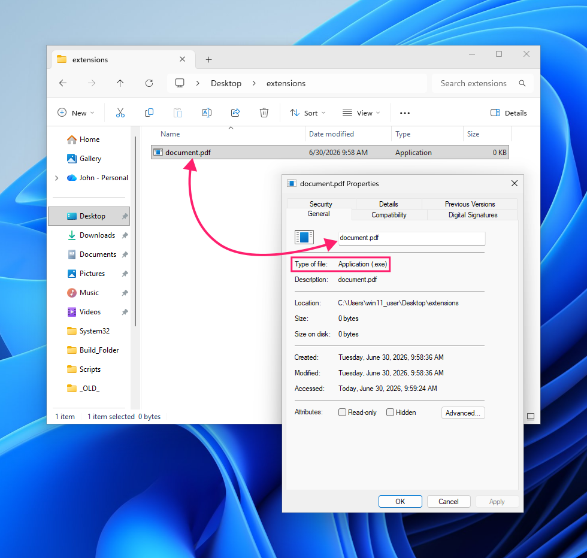Screen dimensions: 587x558
Task: Go up one folder level arrow
Action: coord(120,83)
